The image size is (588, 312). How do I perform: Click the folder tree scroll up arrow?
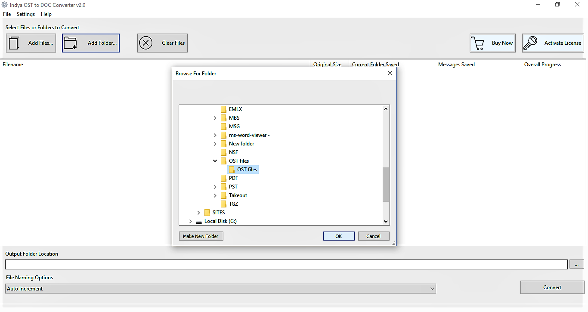(386, 109)
